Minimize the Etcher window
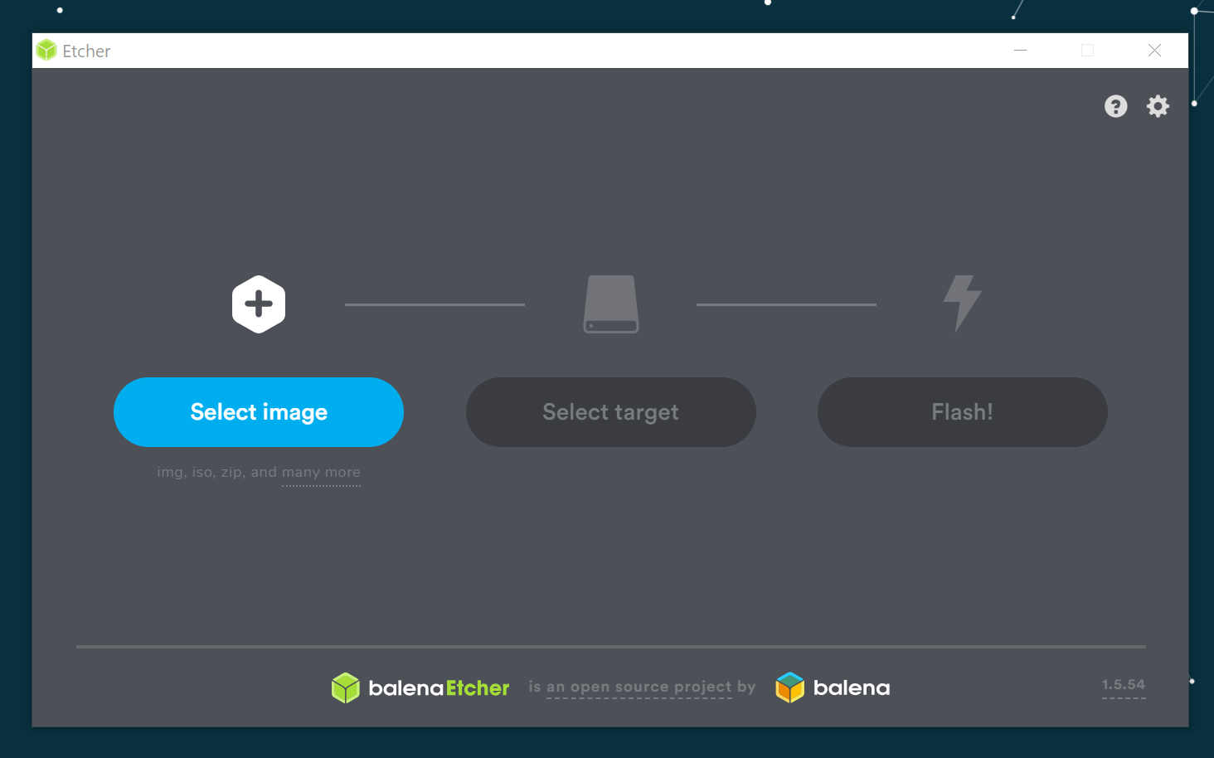The image size is (1214, 758). tap(1021, 51)
